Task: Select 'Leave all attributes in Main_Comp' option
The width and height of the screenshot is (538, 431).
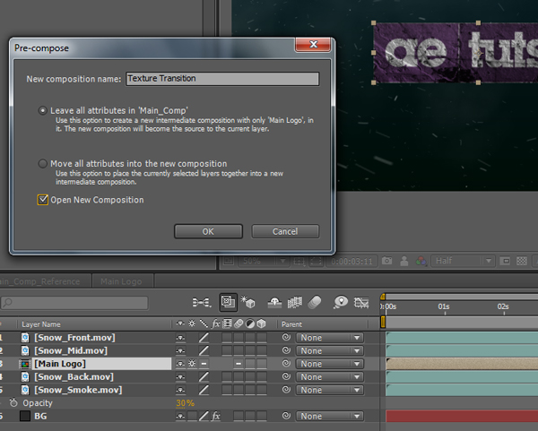Action: [42, 110]
